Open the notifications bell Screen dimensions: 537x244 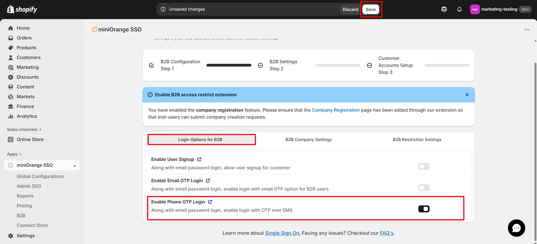459,9
